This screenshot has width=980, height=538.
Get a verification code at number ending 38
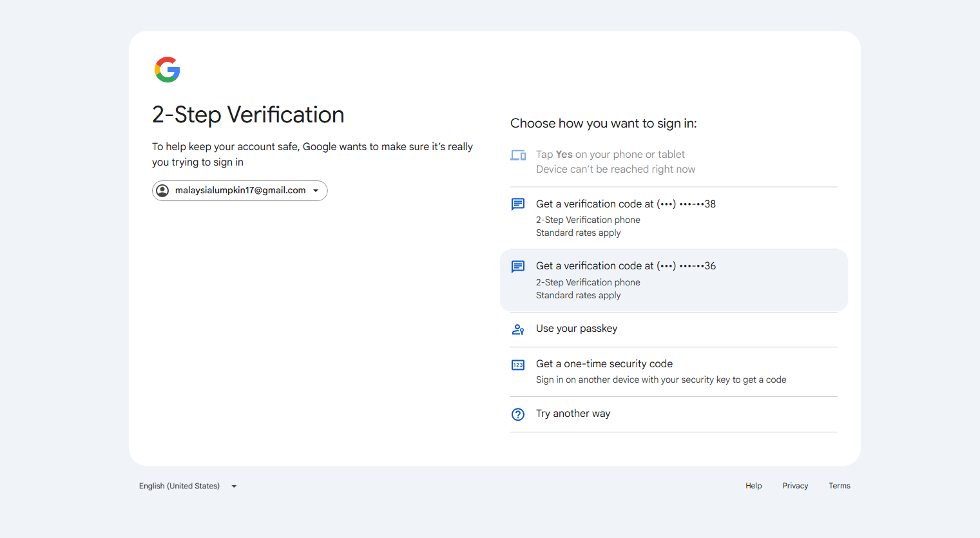pyautogui.click(x=674, y=218)
